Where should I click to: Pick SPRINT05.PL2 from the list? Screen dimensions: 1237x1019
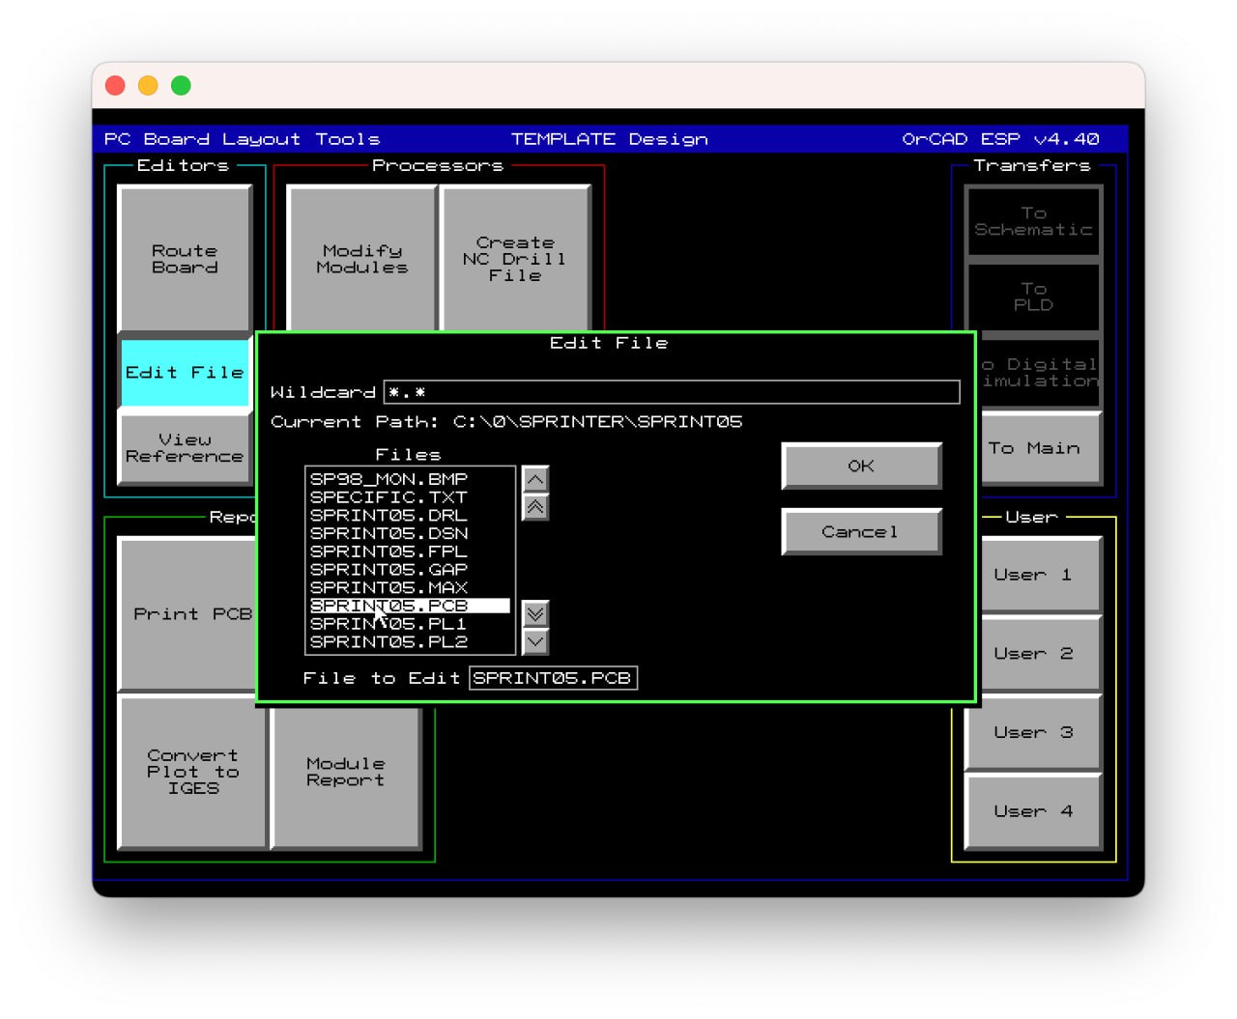388,642
